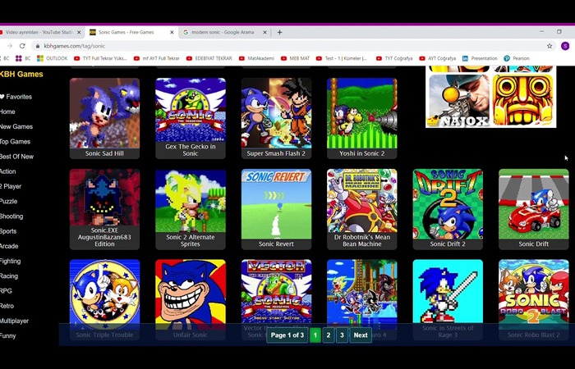
Task: Open Sonic.EXE AugustinBazan683 Edition game
Action: 104,209
